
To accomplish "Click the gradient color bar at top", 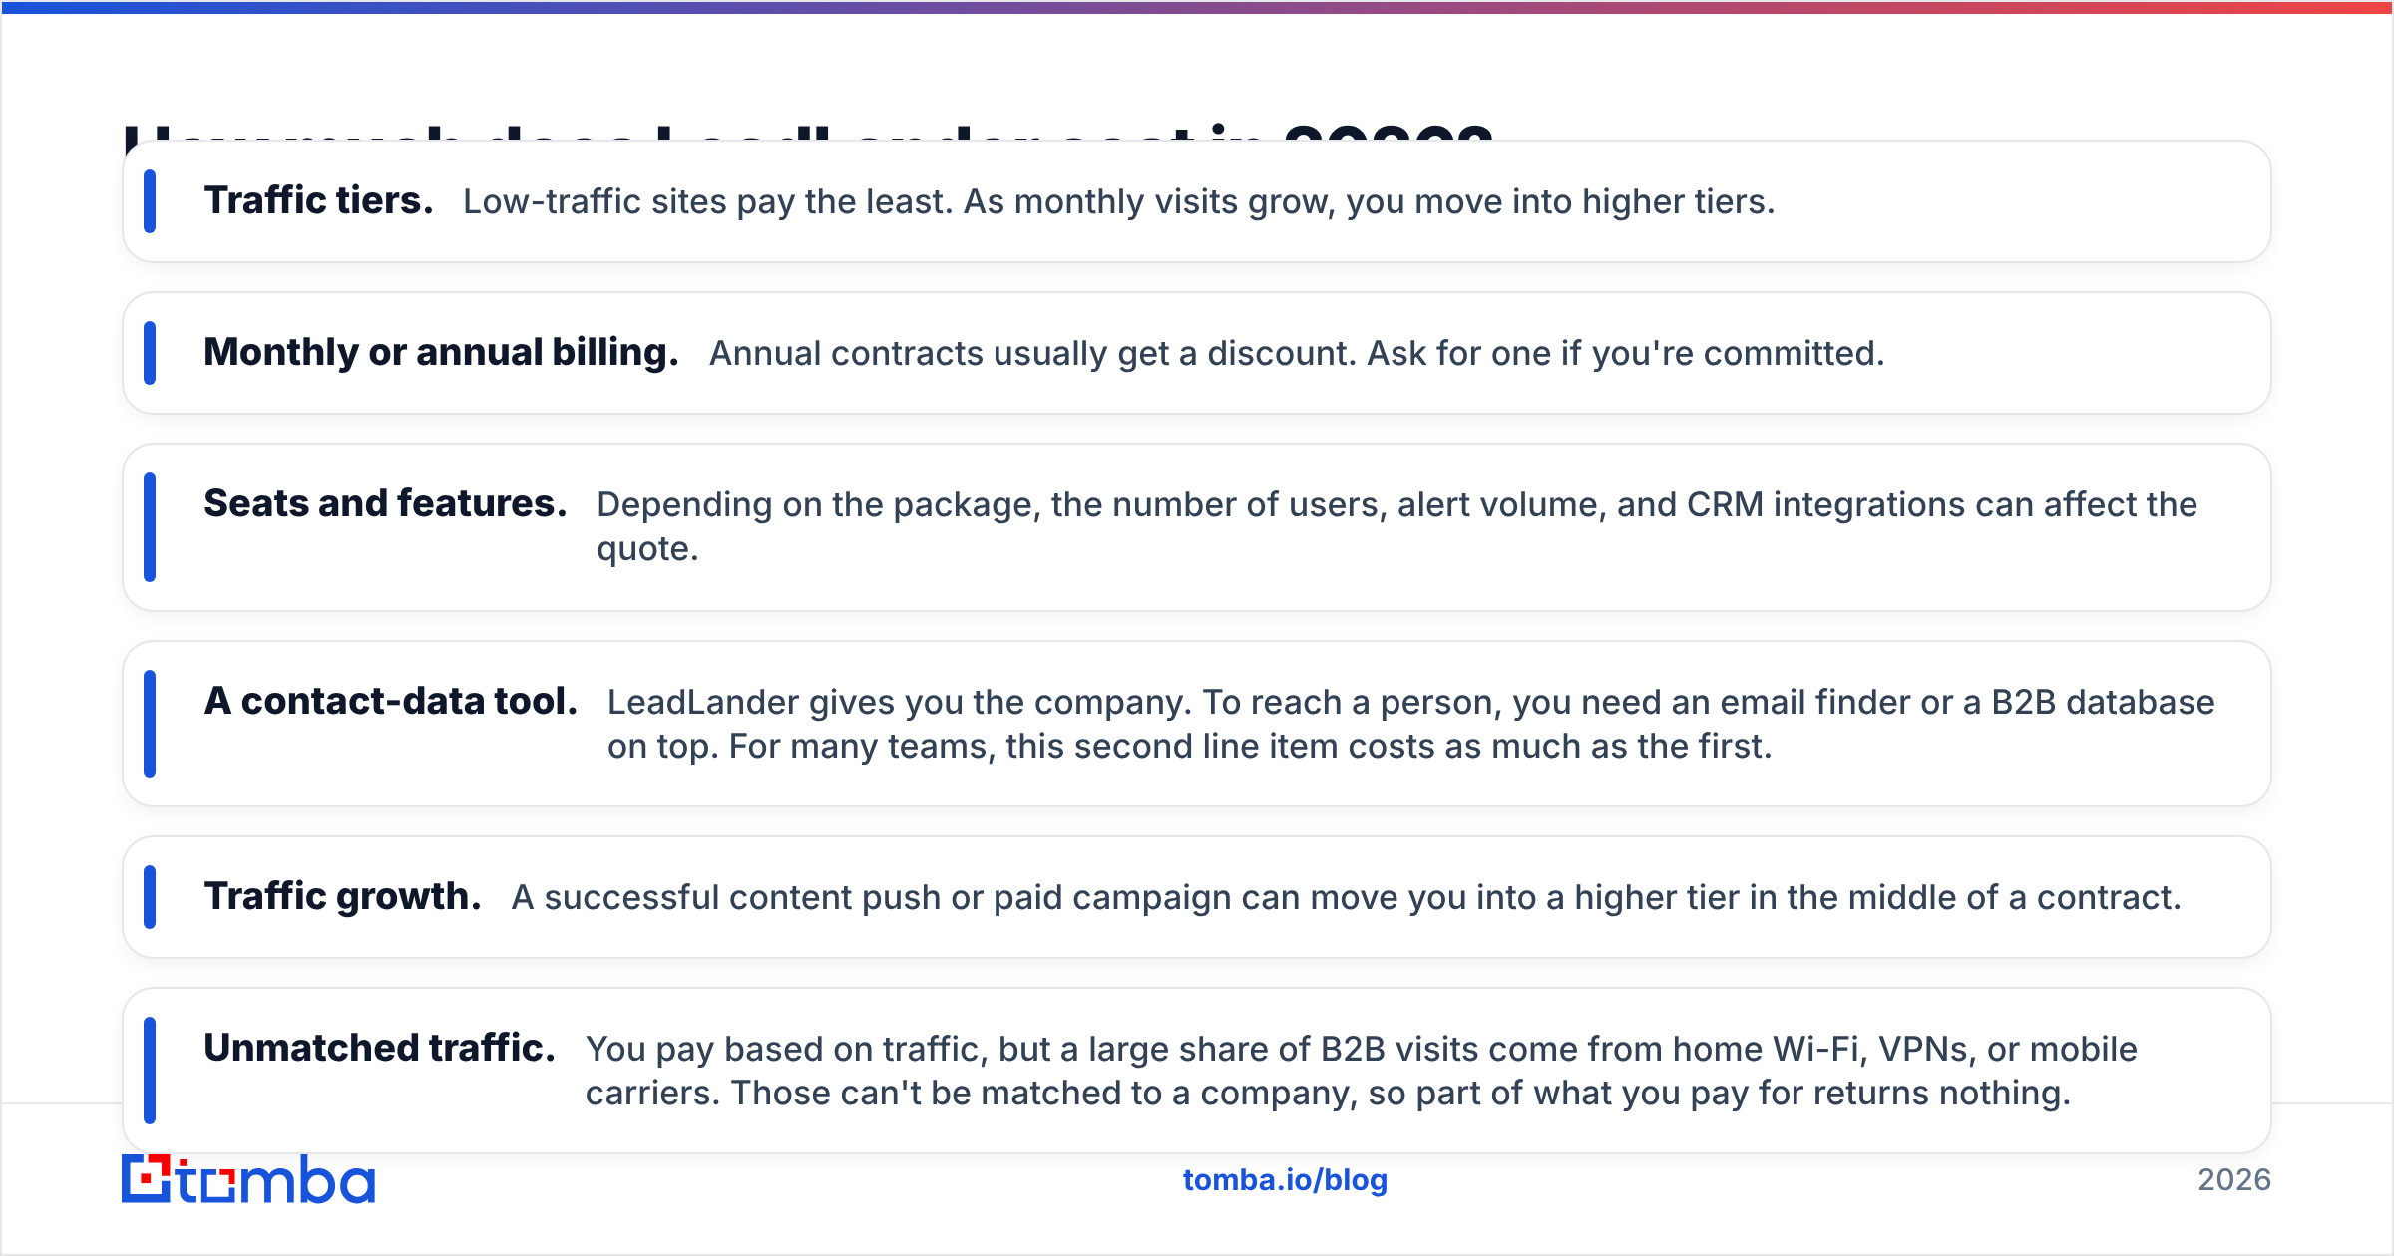I will click(1197, 7).
